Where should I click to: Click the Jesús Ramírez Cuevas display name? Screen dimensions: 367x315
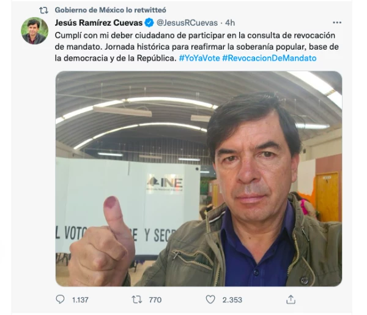[98, 23]
